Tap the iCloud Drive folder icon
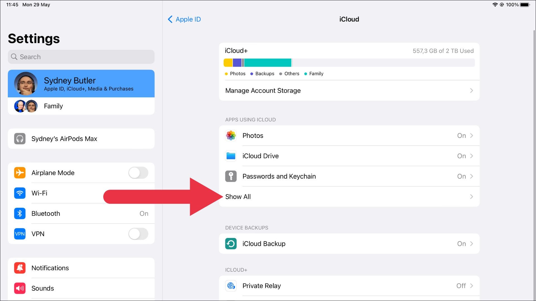 coord(231,156)
